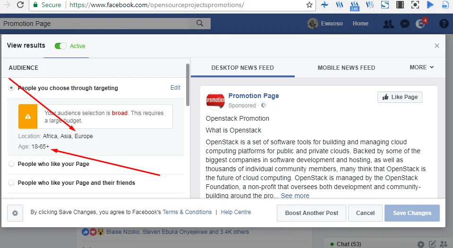453x248 pixels.
Task: Click Edit next to audience targeting
Action: pos(175,88)
